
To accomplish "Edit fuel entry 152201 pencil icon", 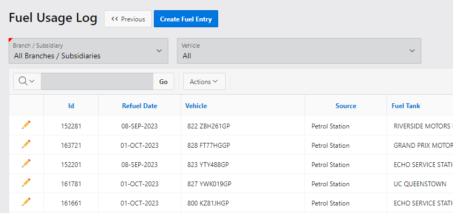I will coord(26,163).
